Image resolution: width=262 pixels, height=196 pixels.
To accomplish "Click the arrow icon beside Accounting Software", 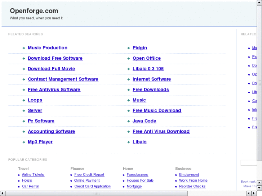I will (x=24, y=132).
